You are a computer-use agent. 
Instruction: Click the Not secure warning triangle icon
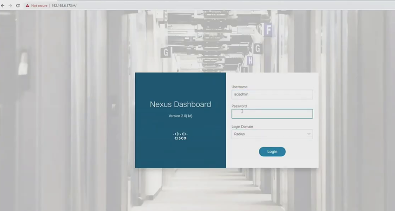click(x=27, y=6)
